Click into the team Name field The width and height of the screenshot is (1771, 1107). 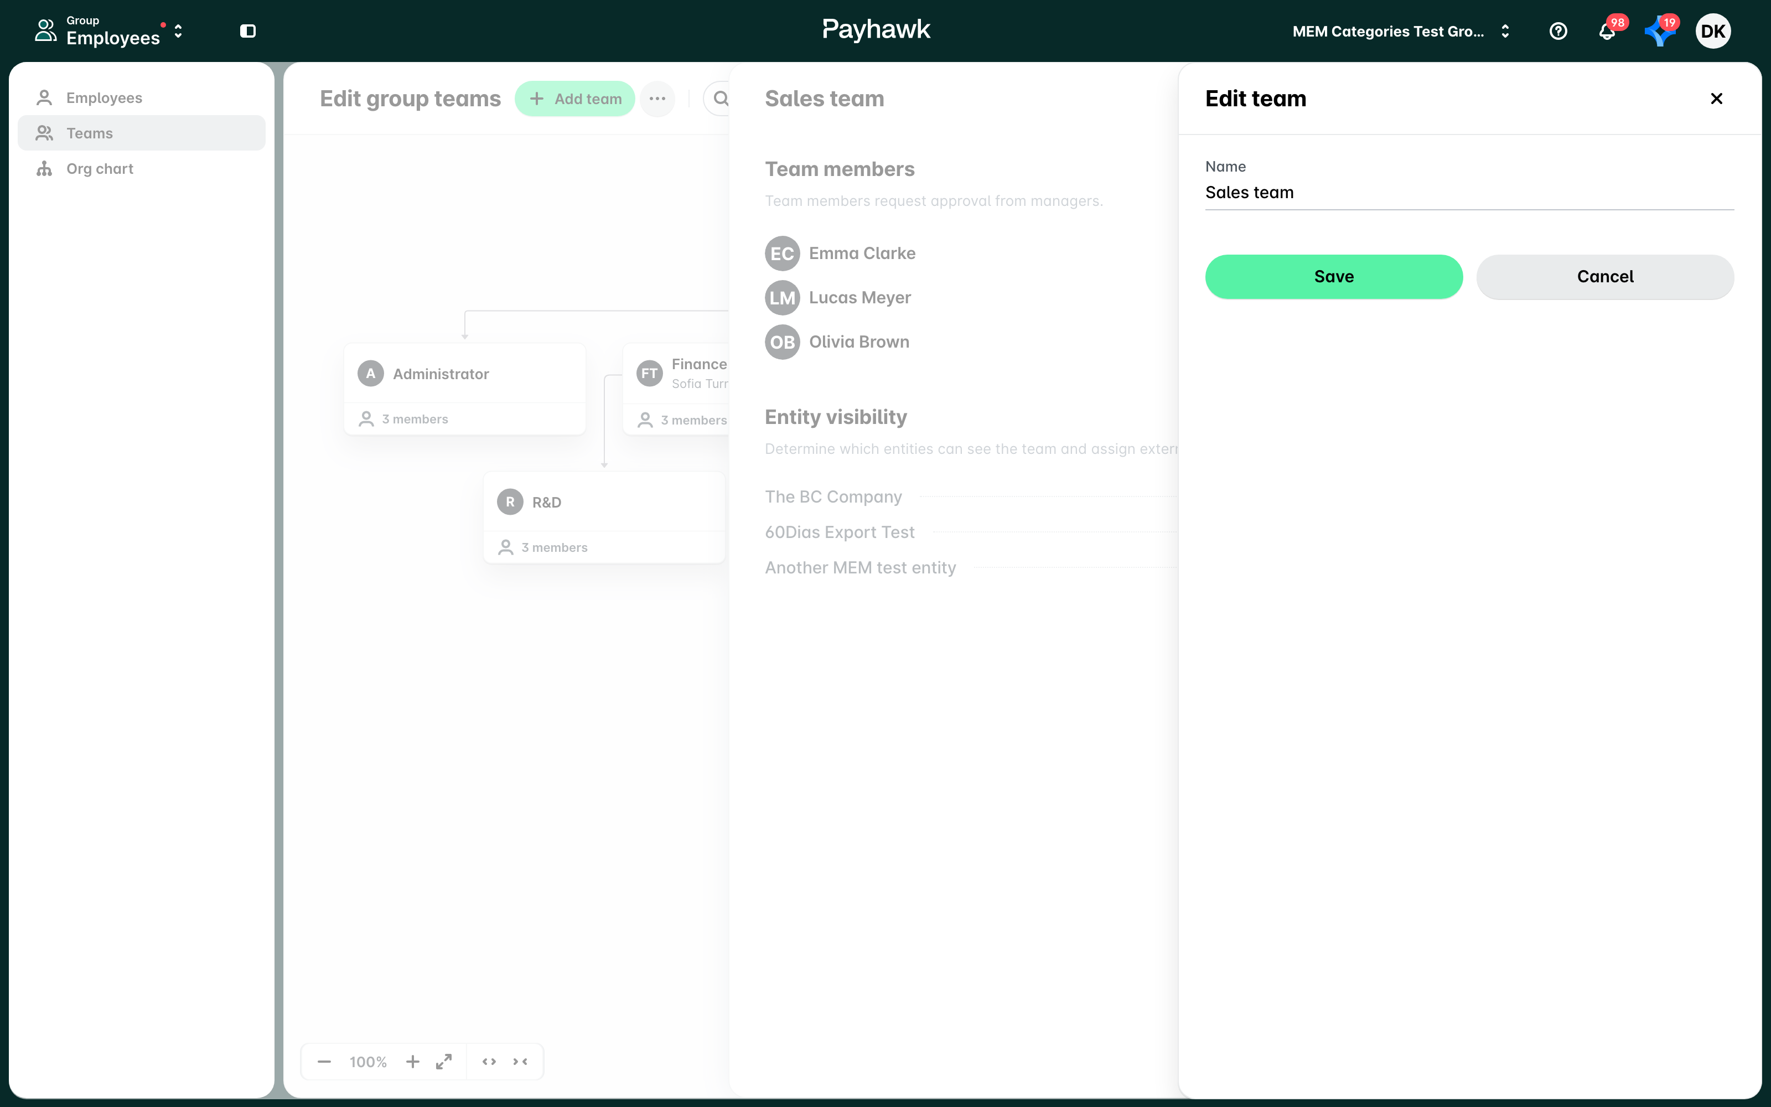pyautogui.click(x=1469, y=193)
